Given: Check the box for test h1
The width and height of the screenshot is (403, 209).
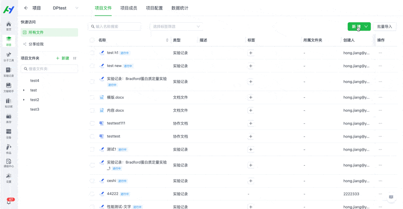Looking at the screenshot, I should tap(92, 53).
